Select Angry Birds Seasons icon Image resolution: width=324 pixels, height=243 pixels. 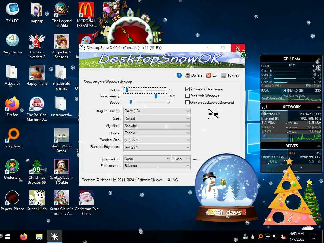tap(62, 46)
